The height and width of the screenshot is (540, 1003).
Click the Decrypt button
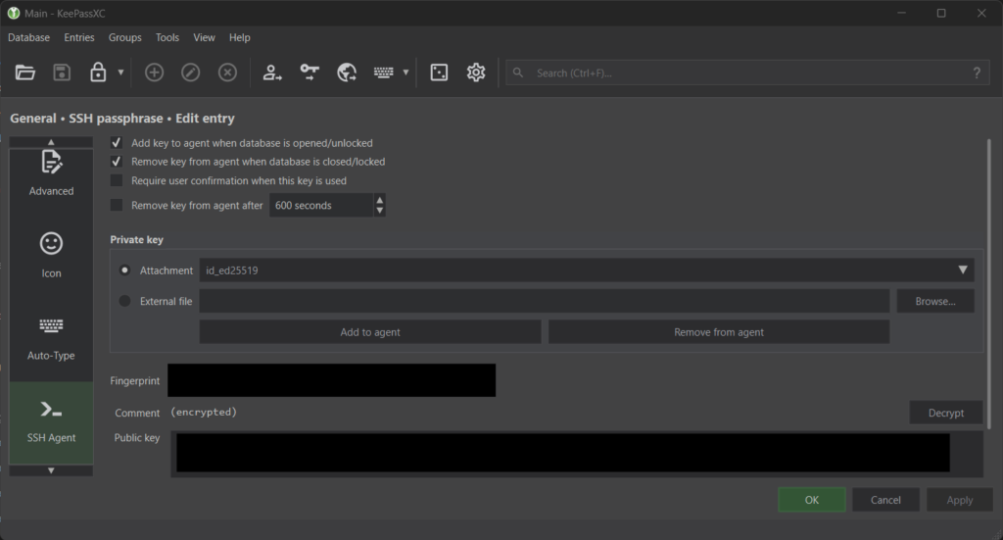click(946, 413)
